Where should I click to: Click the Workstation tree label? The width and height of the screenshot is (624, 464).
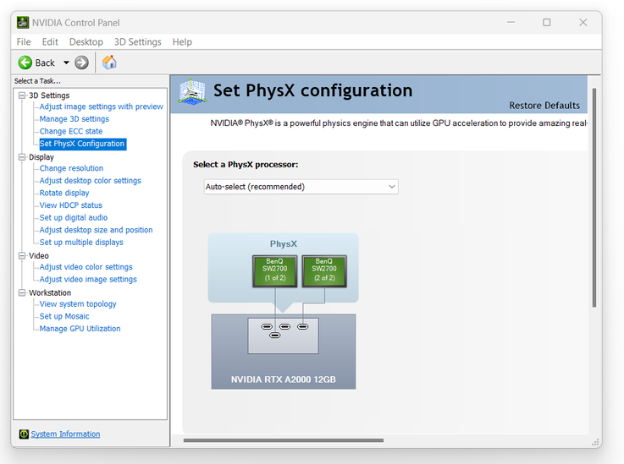[50, 292]
